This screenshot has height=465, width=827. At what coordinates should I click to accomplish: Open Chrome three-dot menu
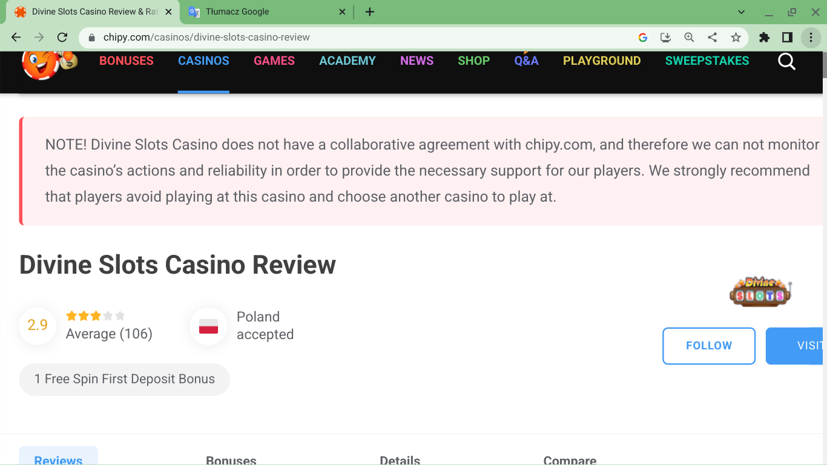coord(811,38)
